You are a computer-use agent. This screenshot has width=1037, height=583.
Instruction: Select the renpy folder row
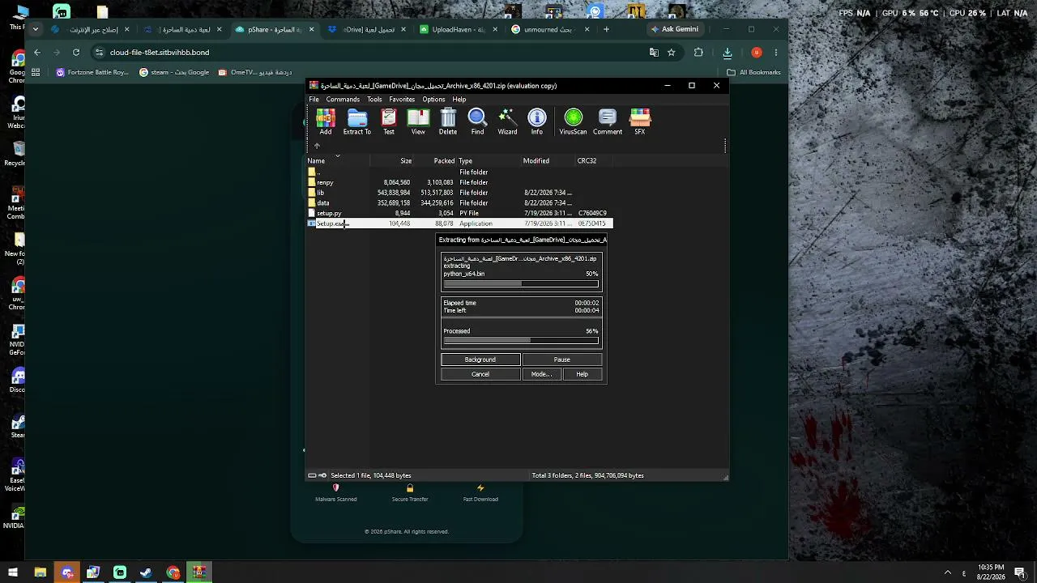click(459, 183)
